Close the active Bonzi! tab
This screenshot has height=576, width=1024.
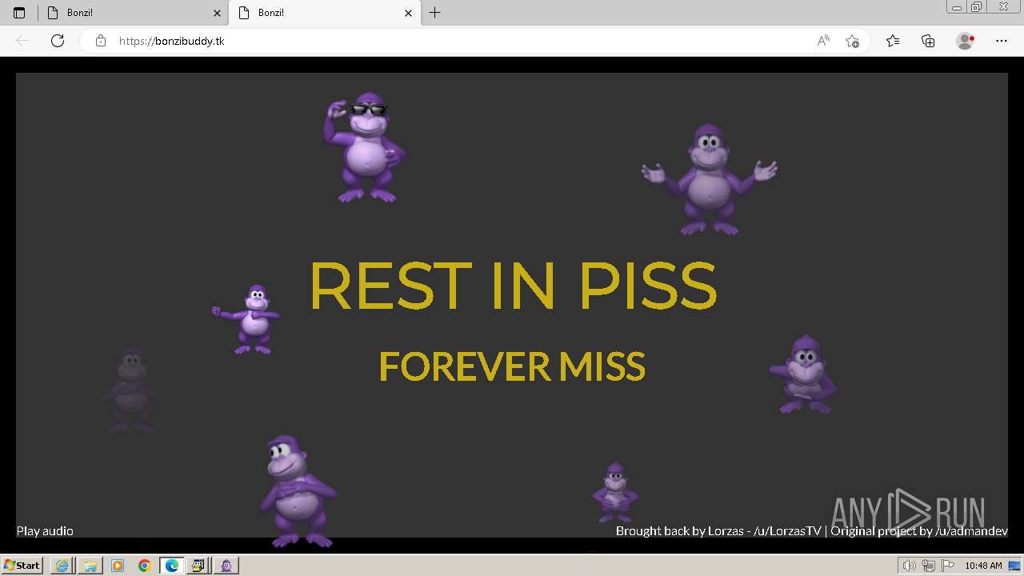click(x=408, y=13)
